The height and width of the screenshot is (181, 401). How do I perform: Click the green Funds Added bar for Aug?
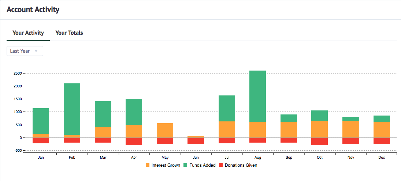click(257, 96)
